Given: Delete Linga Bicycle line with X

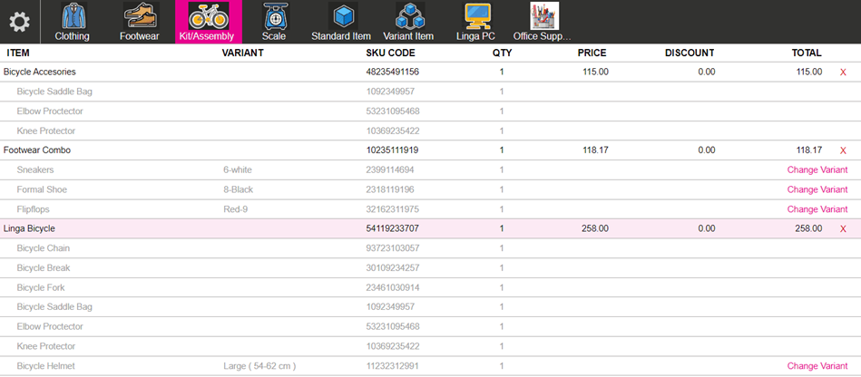Looking at the screenshot, I should click(x=843, y=229).
